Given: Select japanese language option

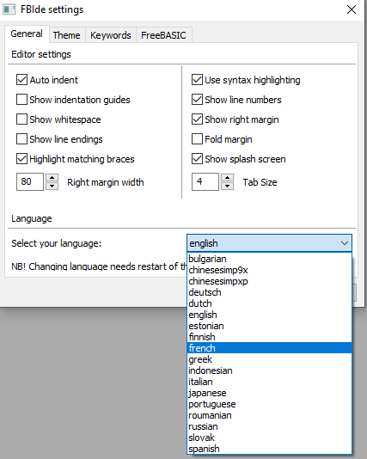Looking at the screenshot, I should [x=269, y=393].
